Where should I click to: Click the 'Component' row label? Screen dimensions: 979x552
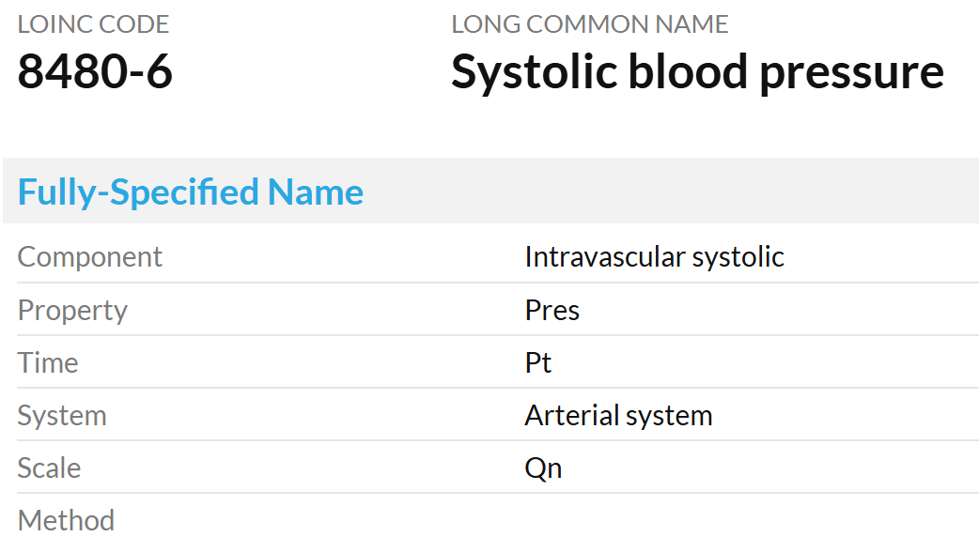click(90, 256)
